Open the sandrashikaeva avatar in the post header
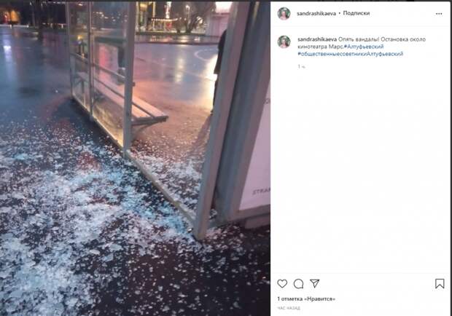Screen dimensions: 452x316 284,14
